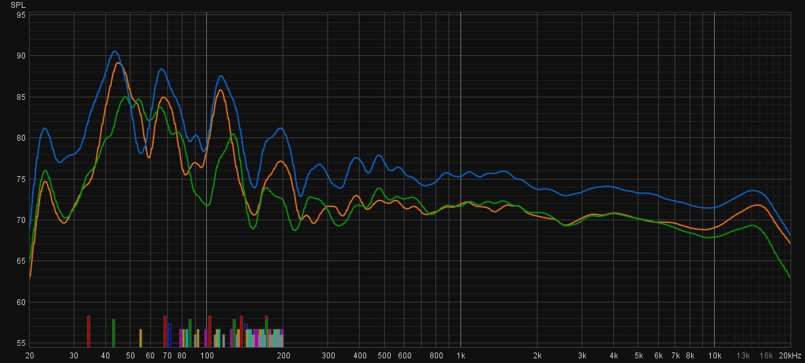
Task: Click the 55 dB level axis label
Action: [x=21, y=343]
